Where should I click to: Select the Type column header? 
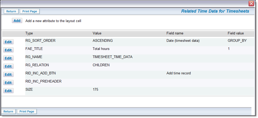coord(29,33)
